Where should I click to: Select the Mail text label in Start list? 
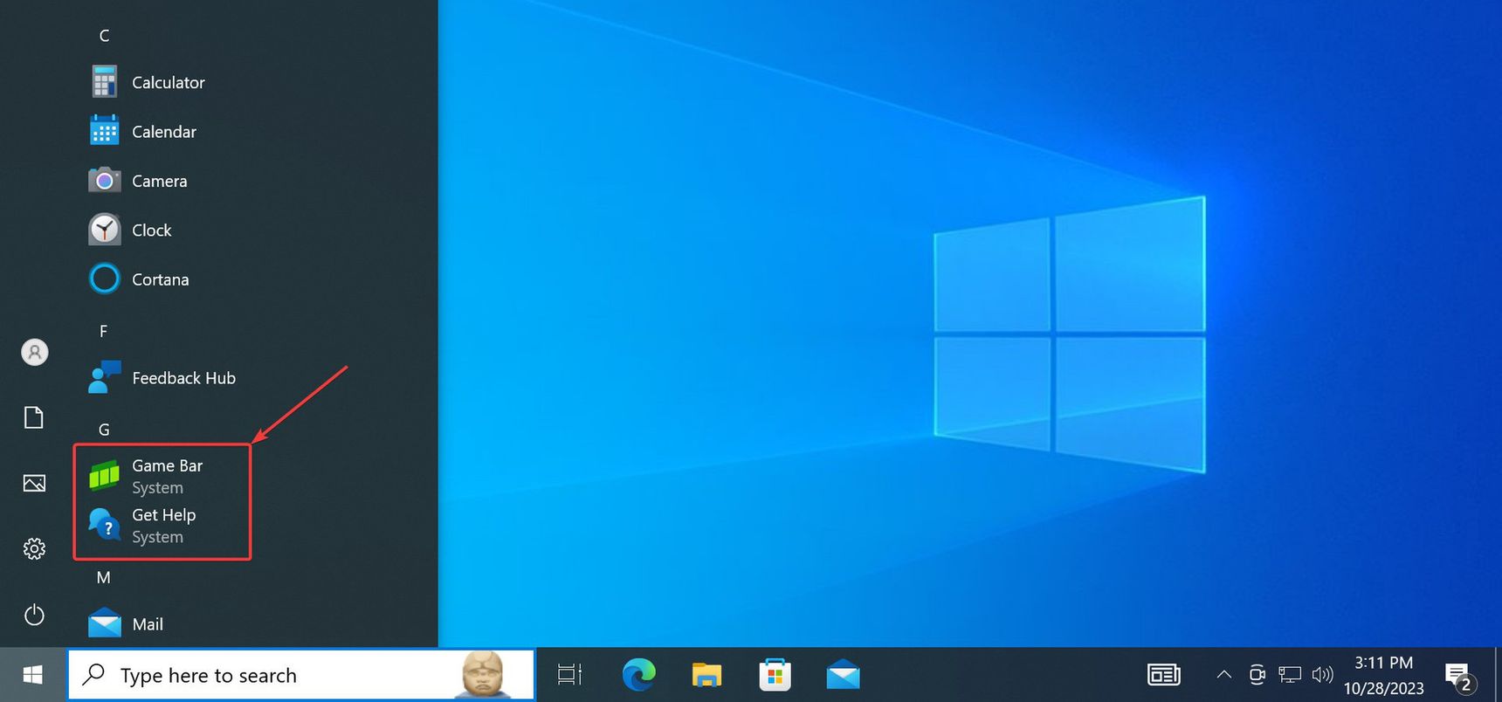(x=148, y=624)
